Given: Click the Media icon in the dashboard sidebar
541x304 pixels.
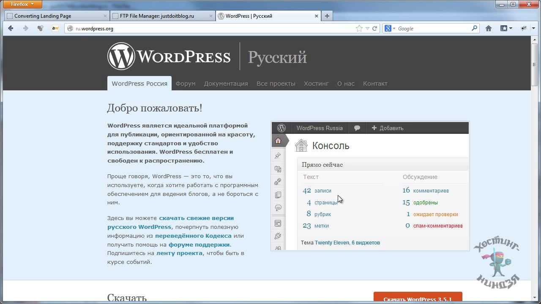Looking at the screenshot, I should tap(278, 169).
